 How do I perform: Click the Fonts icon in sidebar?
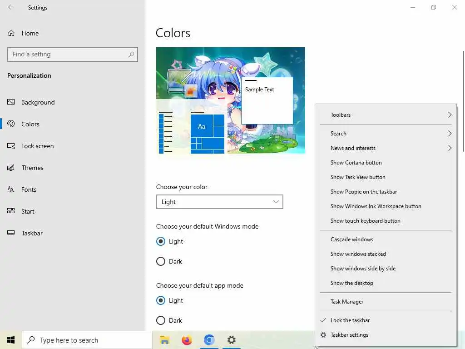click(11, 189)
